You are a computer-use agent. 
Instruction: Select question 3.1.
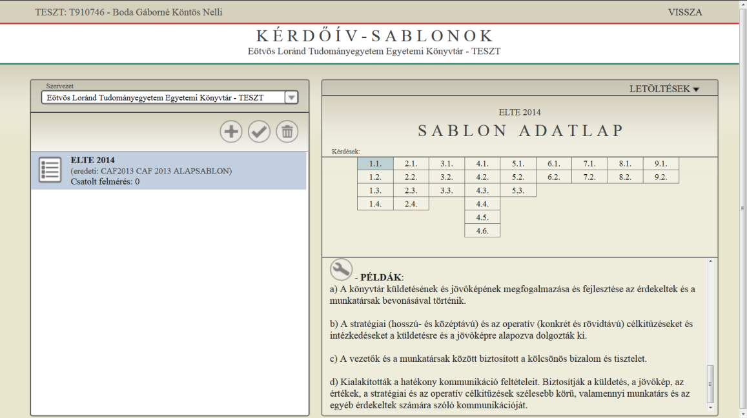coord(447,164)
